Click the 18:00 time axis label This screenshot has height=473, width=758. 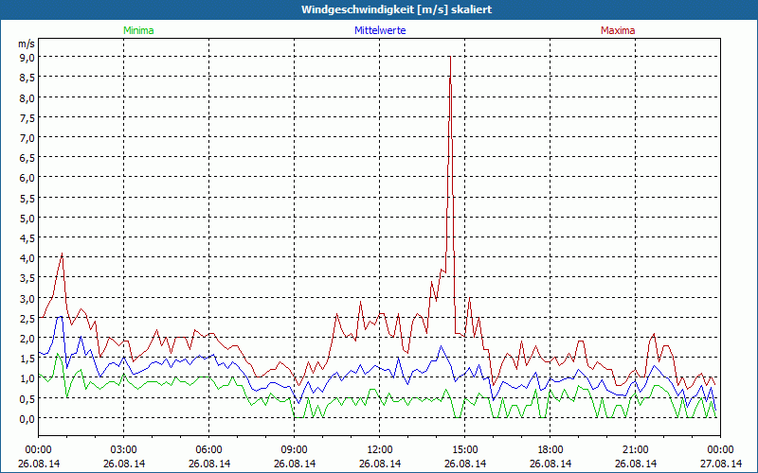click(x=550, y=450)
